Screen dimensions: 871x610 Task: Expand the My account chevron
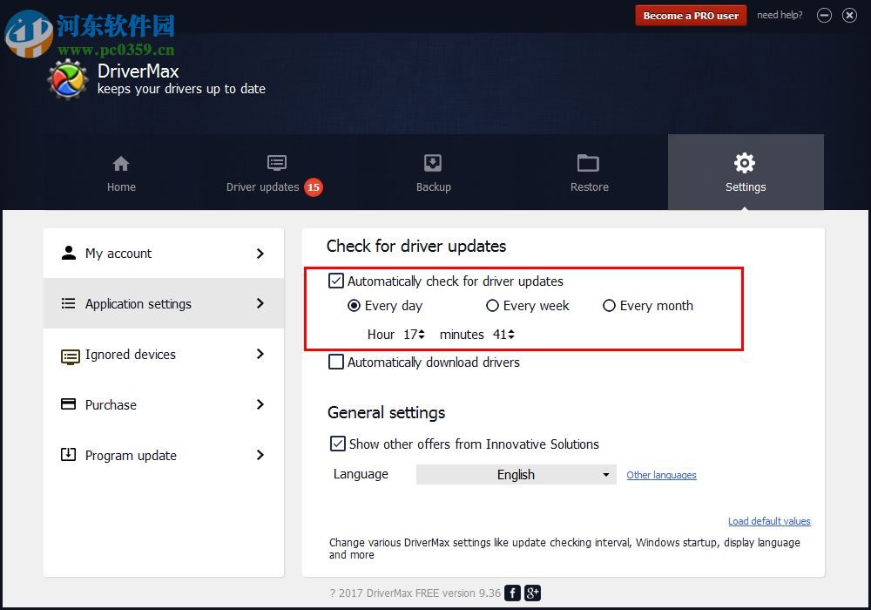(260, 254)
